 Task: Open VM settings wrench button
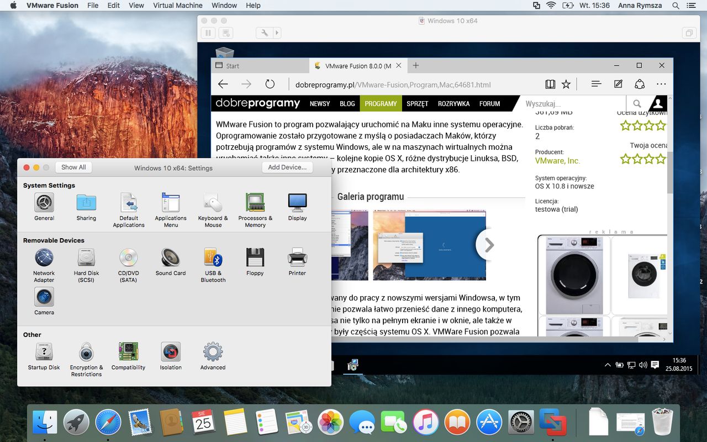click(265, 33)
